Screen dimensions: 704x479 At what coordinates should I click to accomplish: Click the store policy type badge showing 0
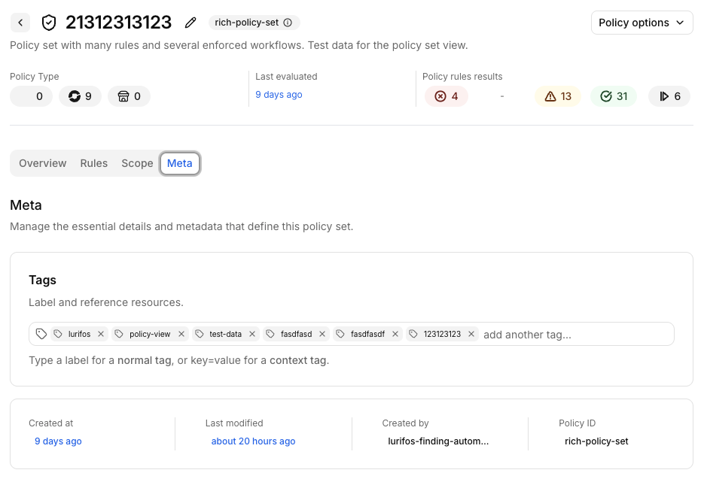pos(129,96)
